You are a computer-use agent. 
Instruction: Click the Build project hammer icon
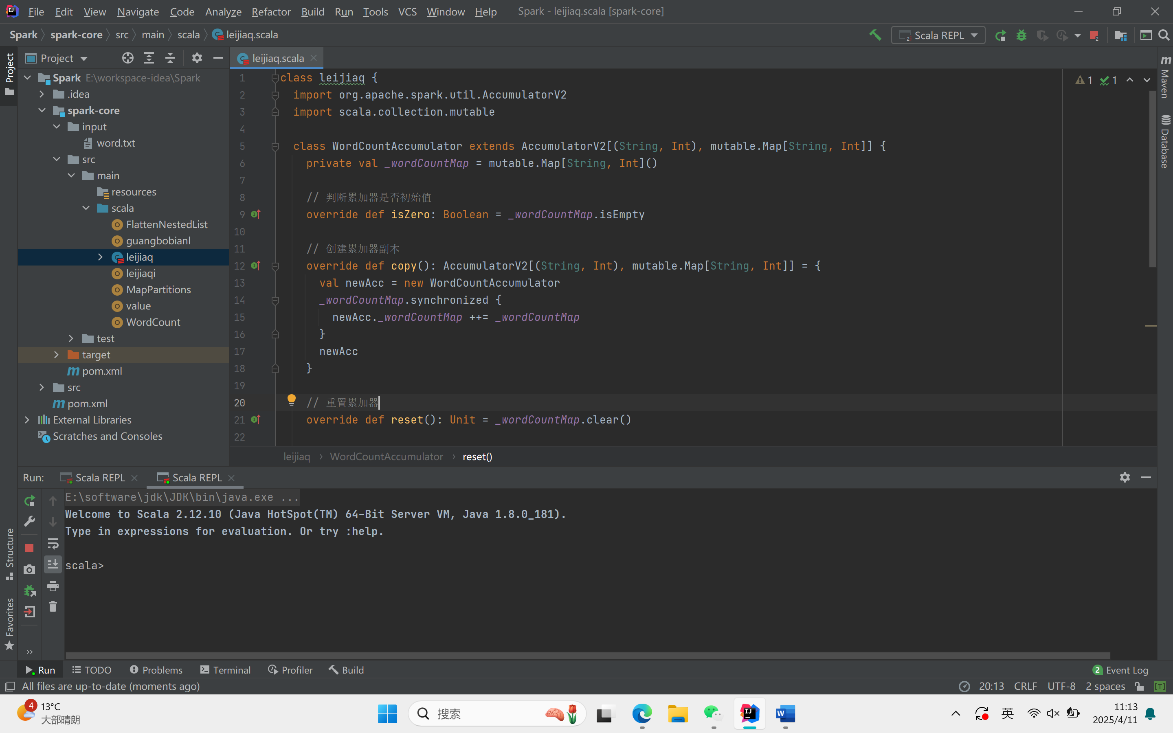[875, 35]
